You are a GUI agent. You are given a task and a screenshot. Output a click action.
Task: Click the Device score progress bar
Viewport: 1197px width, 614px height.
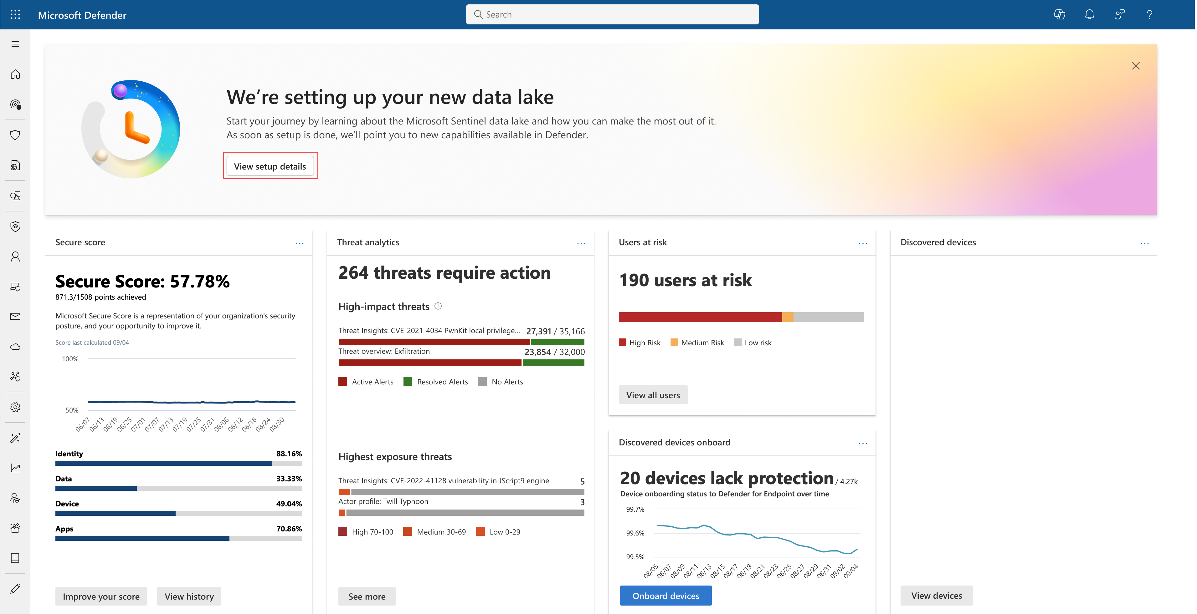(x=178, y=513)
